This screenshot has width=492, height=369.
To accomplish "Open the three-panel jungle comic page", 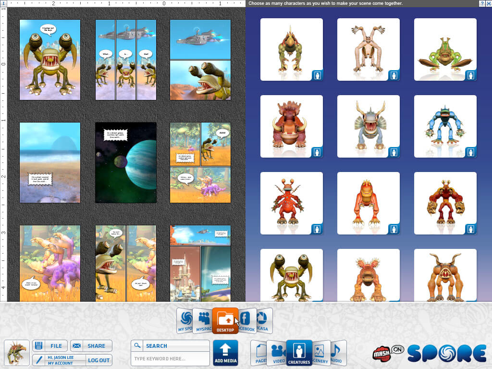I will click(200, 162).
